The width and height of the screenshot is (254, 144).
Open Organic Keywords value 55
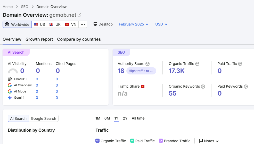point(173,93)
